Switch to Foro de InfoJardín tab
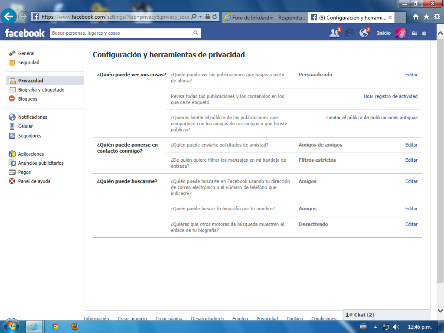 265,17
